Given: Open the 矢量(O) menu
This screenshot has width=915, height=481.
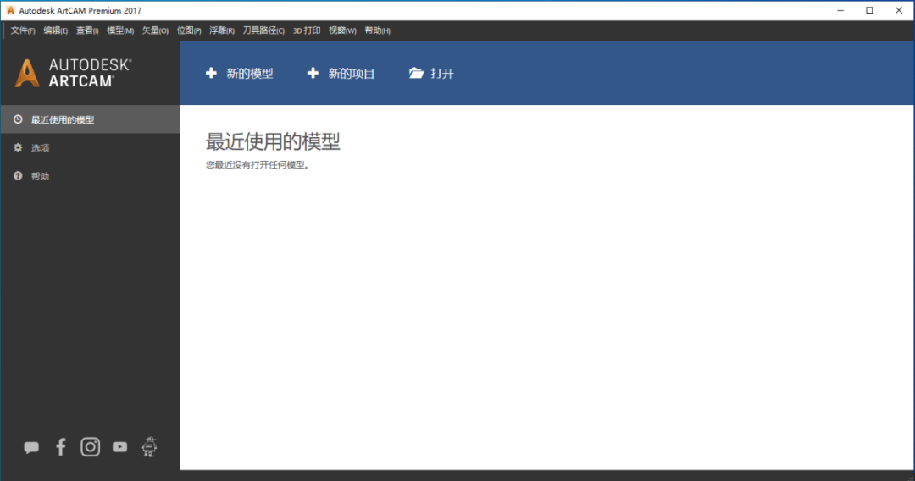Looking at the screenshot, I should click(155, 30).
